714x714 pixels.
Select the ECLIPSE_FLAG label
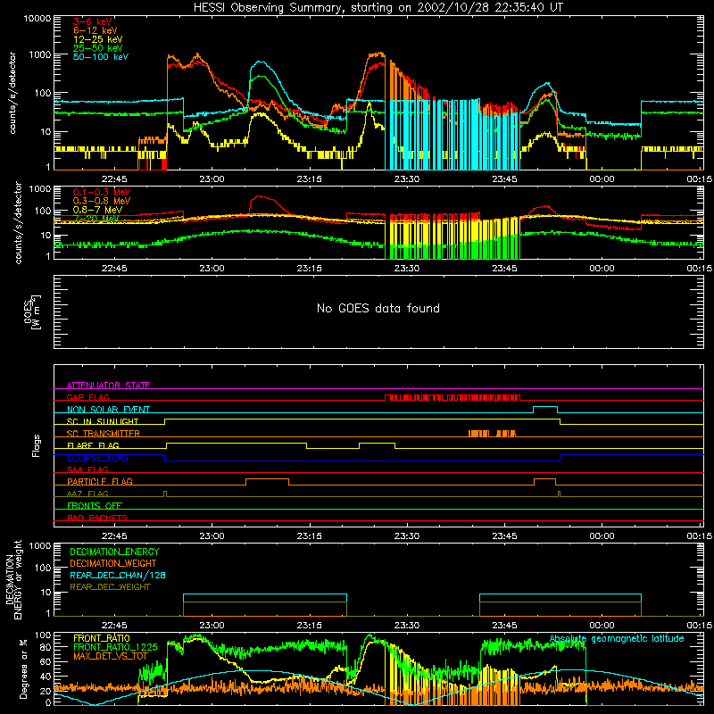click(x=97, y=458)
